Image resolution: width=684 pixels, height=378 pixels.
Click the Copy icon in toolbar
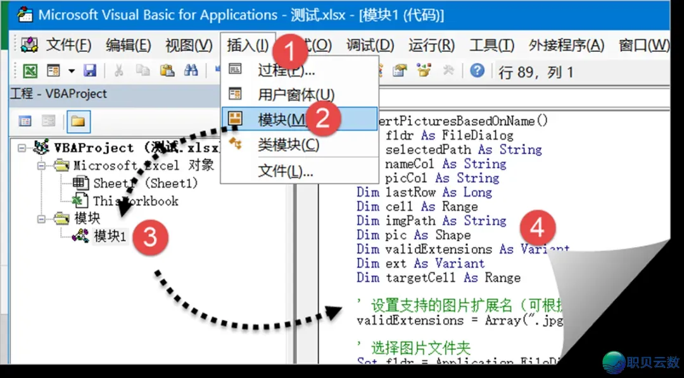(142, 71)
